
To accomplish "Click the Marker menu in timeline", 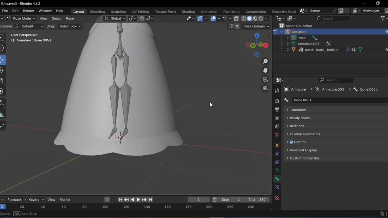I will point(65,200).
